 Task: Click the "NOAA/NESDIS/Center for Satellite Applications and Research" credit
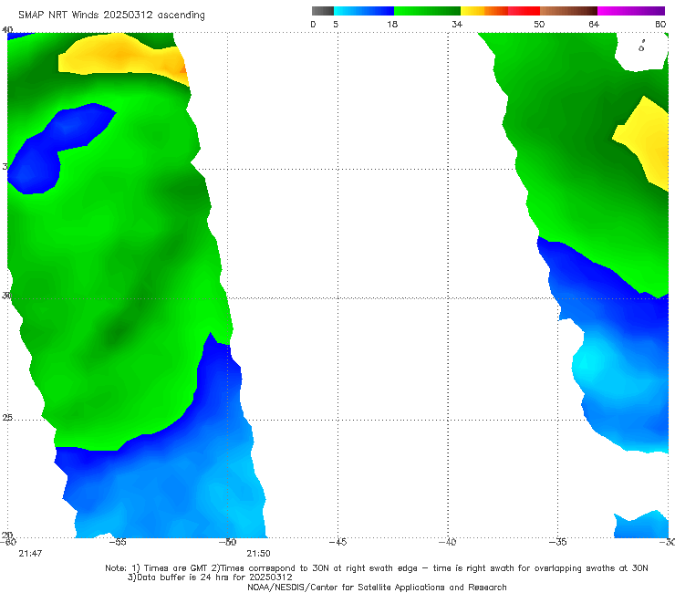click(x=377, y=587)
